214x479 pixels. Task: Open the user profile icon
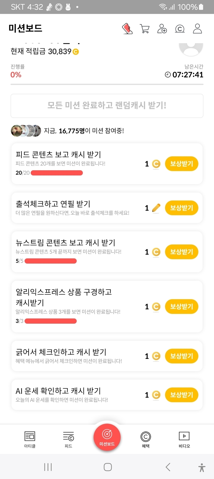pos(197,28)
